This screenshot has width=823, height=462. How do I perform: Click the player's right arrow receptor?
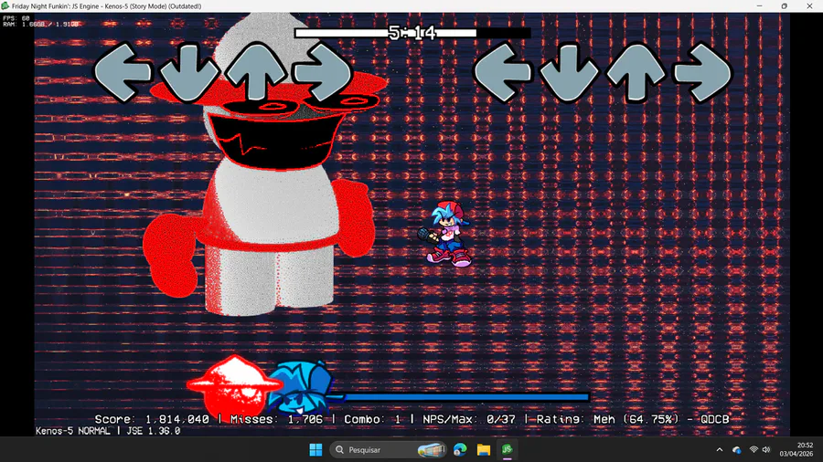(703, 72)
